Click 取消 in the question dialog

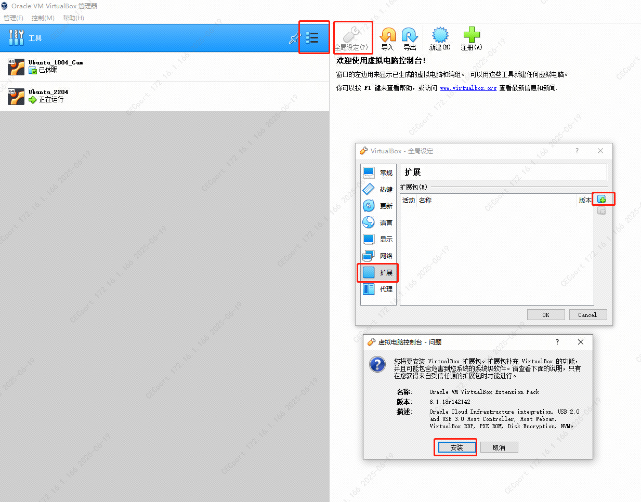coord(499,447)
